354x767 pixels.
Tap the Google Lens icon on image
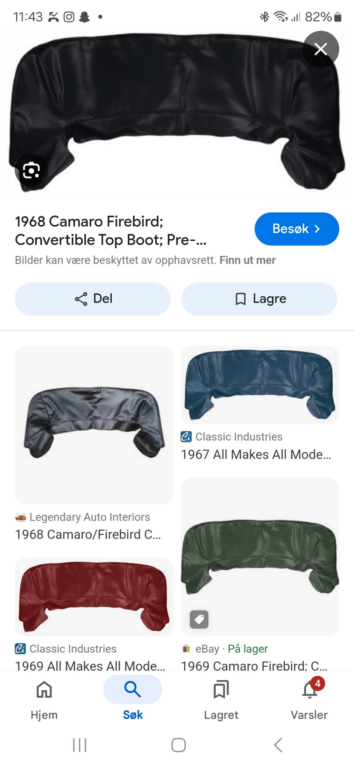pos(31,170)
